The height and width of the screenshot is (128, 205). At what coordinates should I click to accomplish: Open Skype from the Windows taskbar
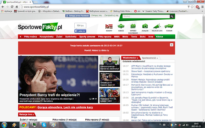[44, 125]
